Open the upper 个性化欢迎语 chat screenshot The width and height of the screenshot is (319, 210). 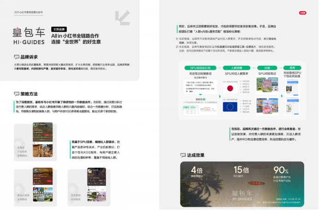[292, 87]
